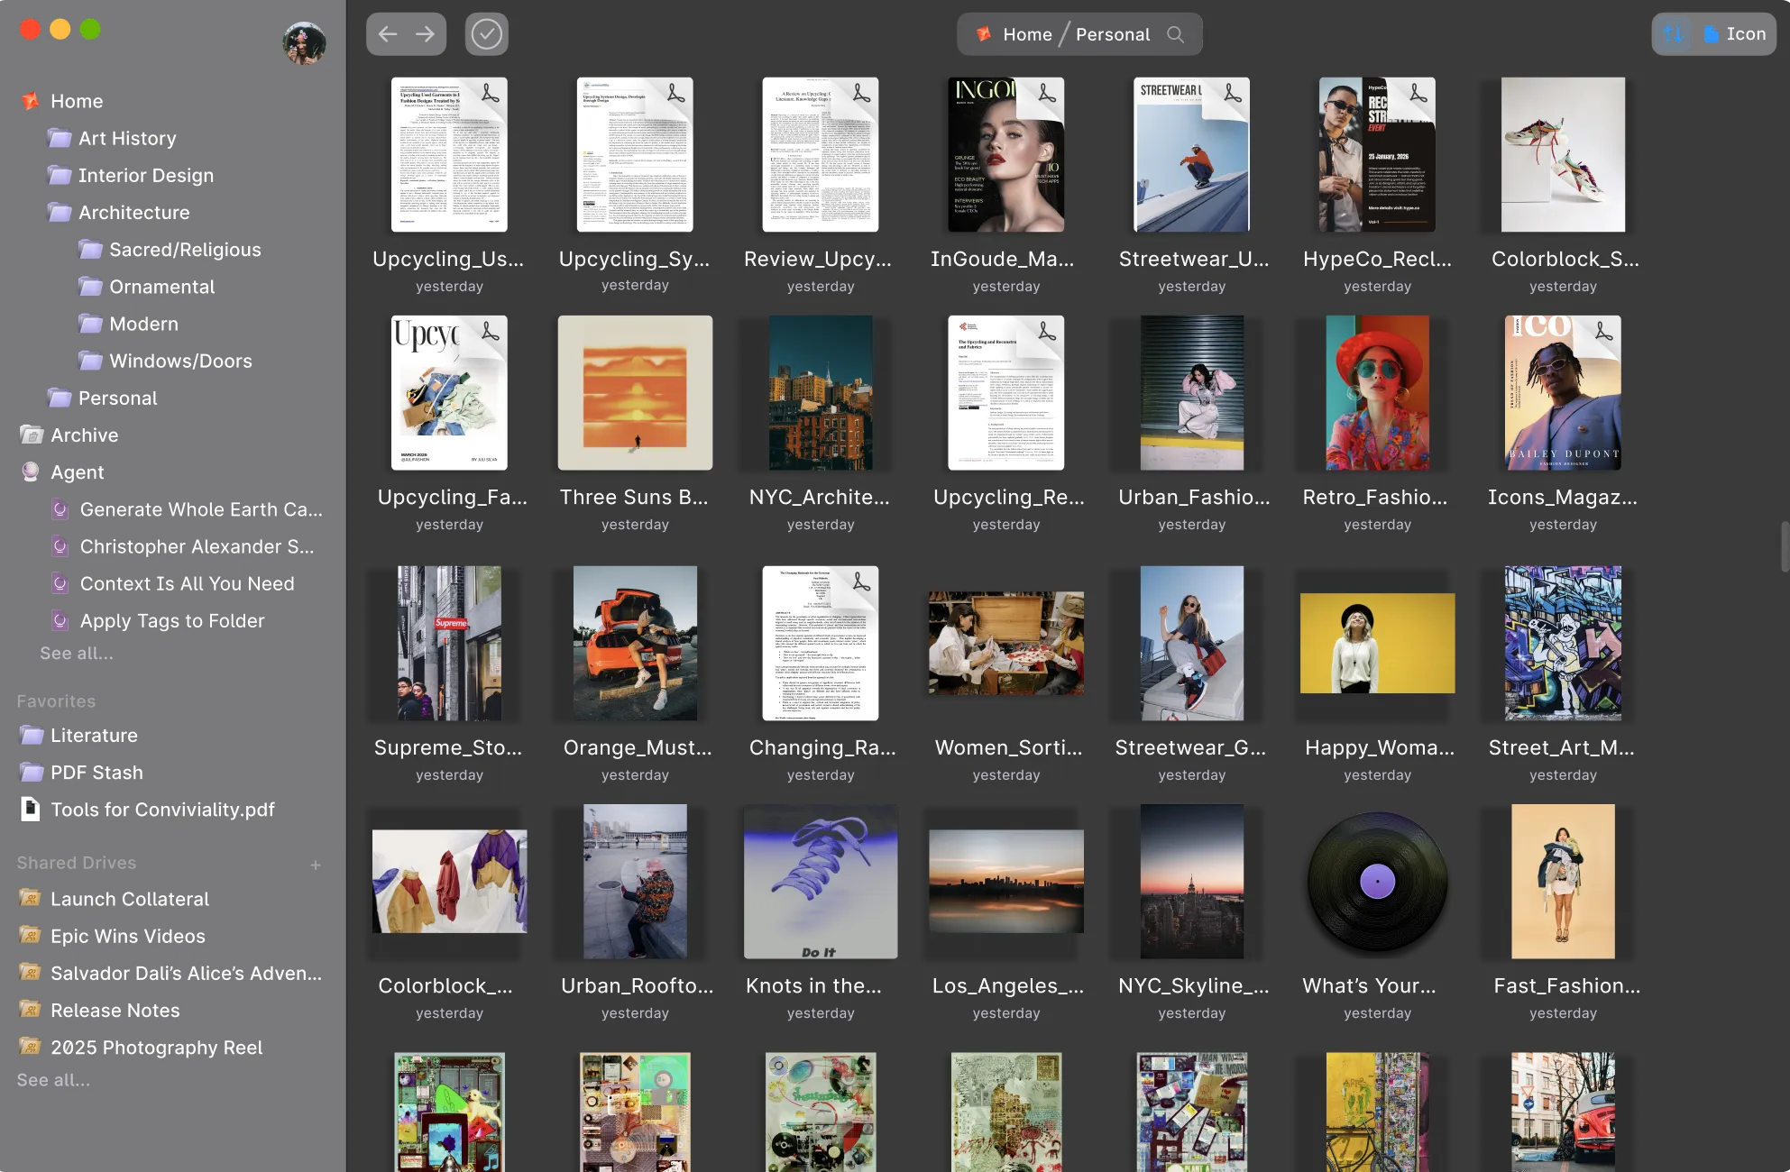The image size is (1790, 1172).
Task: Open Tools for Conviviality.pdf favorite
Action: tap(162, 809)
